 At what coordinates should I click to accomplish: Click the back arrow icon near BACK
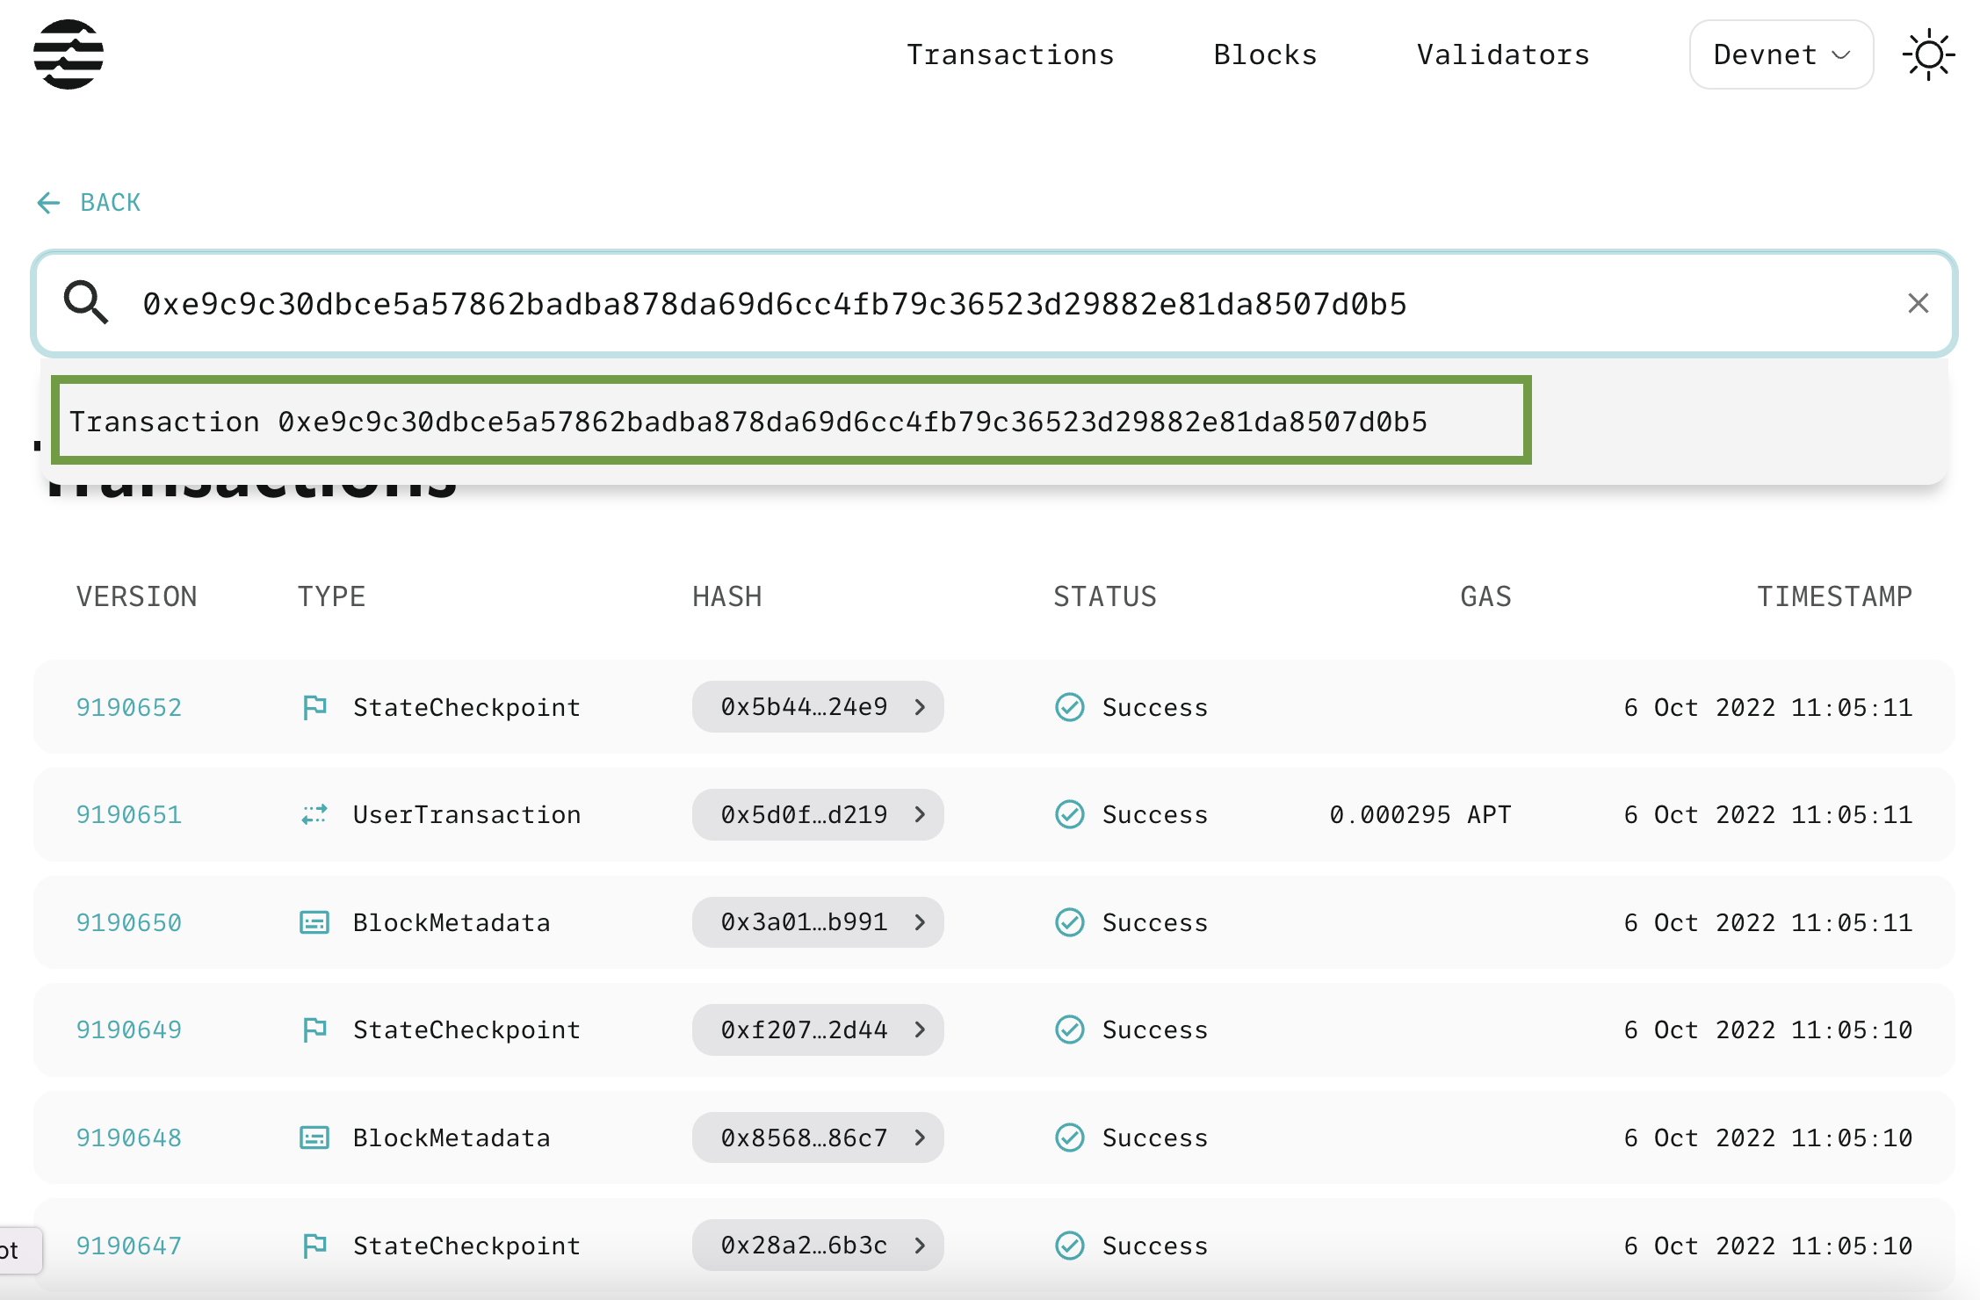[48, 203]
